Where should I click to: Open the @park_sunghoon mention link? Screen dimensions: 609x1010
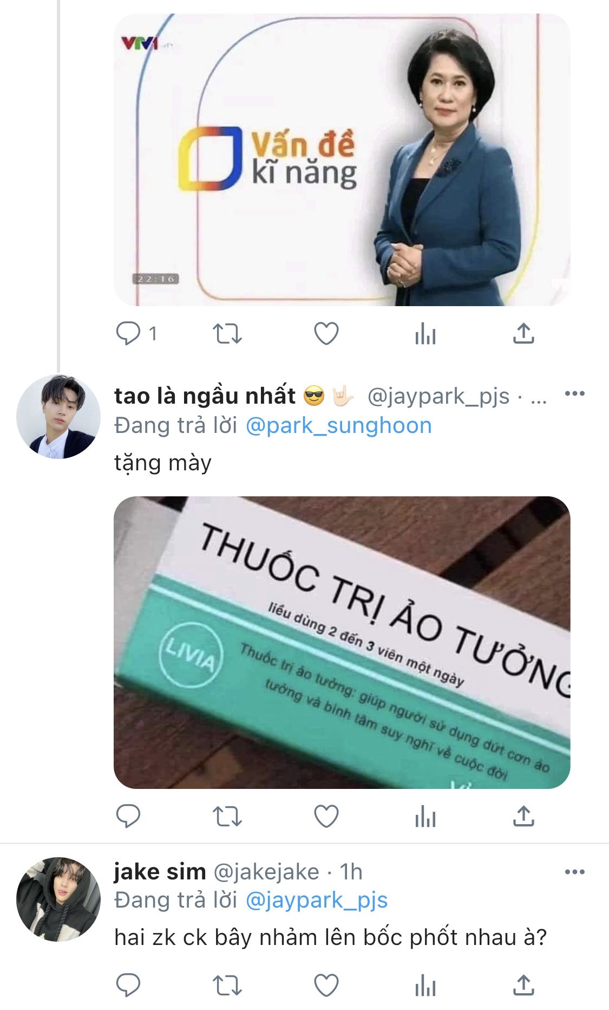pos(339,425)
